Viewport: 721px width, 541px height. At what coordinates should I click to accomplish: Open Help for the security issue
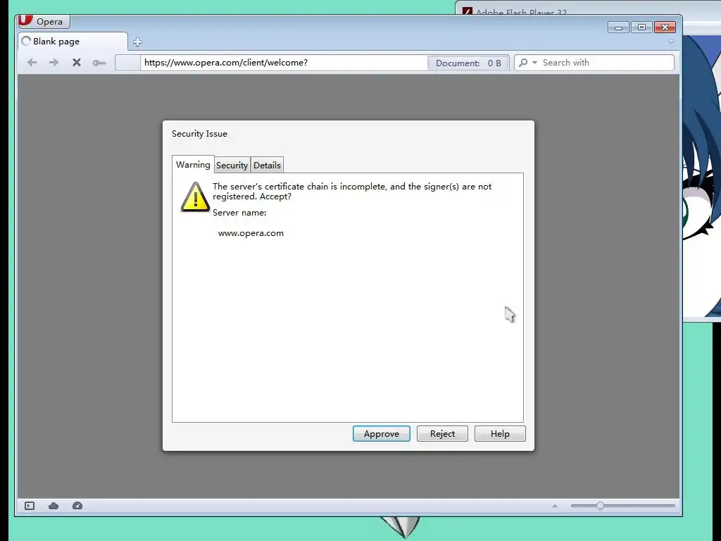(x=500, y=434)
